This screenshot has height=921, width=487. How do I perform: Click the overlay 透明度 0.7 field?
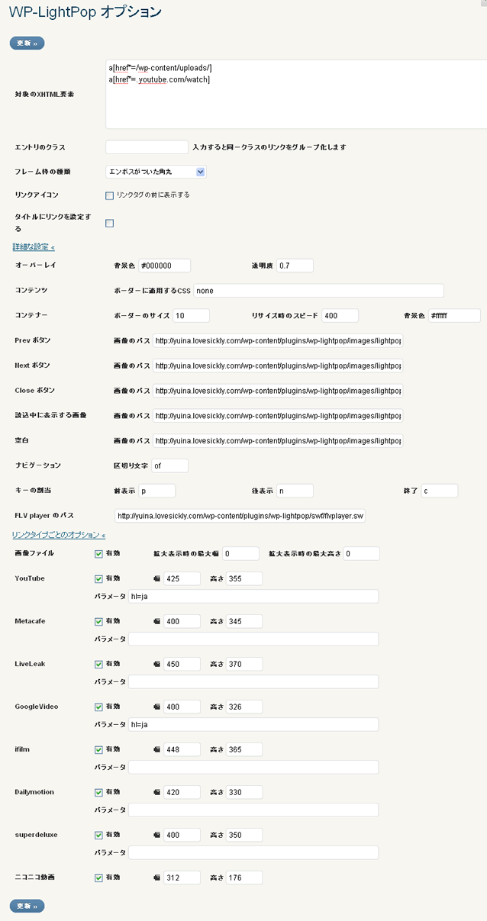tap(295, 266)
